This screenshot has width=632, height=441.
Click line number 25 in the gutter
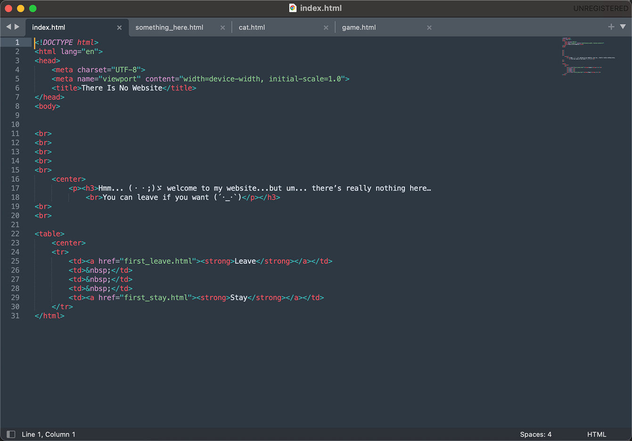(x=15, y=261)
